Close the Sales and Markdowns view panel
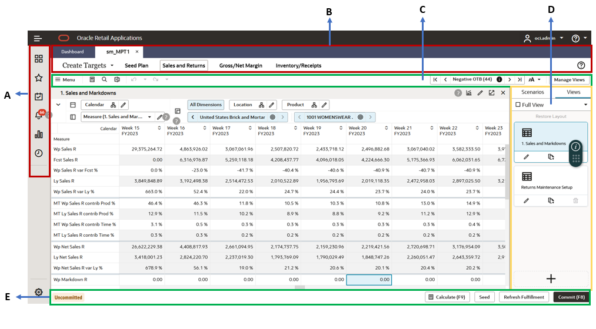This screenshot has height=329, width=596. click(x=503, y=93)
